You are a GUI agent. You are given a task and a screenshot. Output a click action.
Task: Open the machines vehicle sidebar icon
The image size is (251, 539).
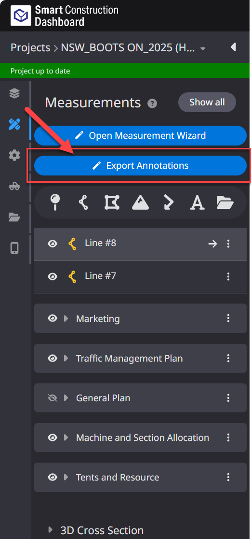(14, 186)
